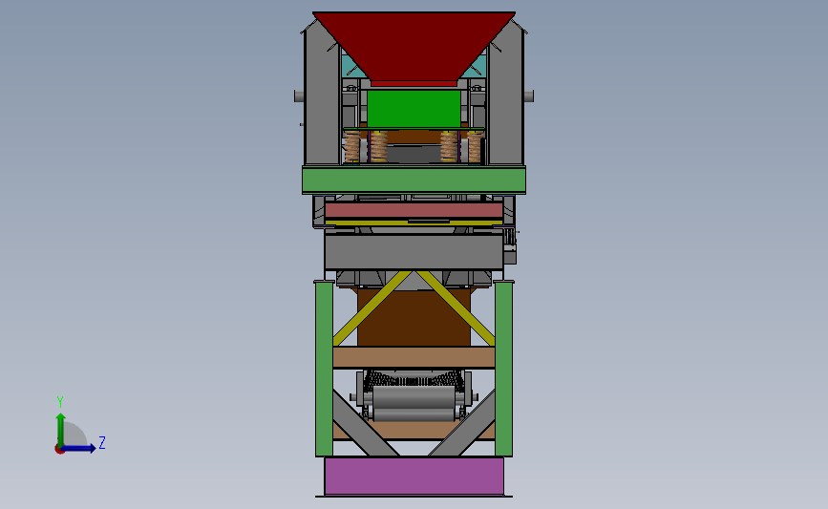The width and height of the screenshot is (828, 509).
Task: Select the bright green box under the hopper
Action: [x=414, y=108]
